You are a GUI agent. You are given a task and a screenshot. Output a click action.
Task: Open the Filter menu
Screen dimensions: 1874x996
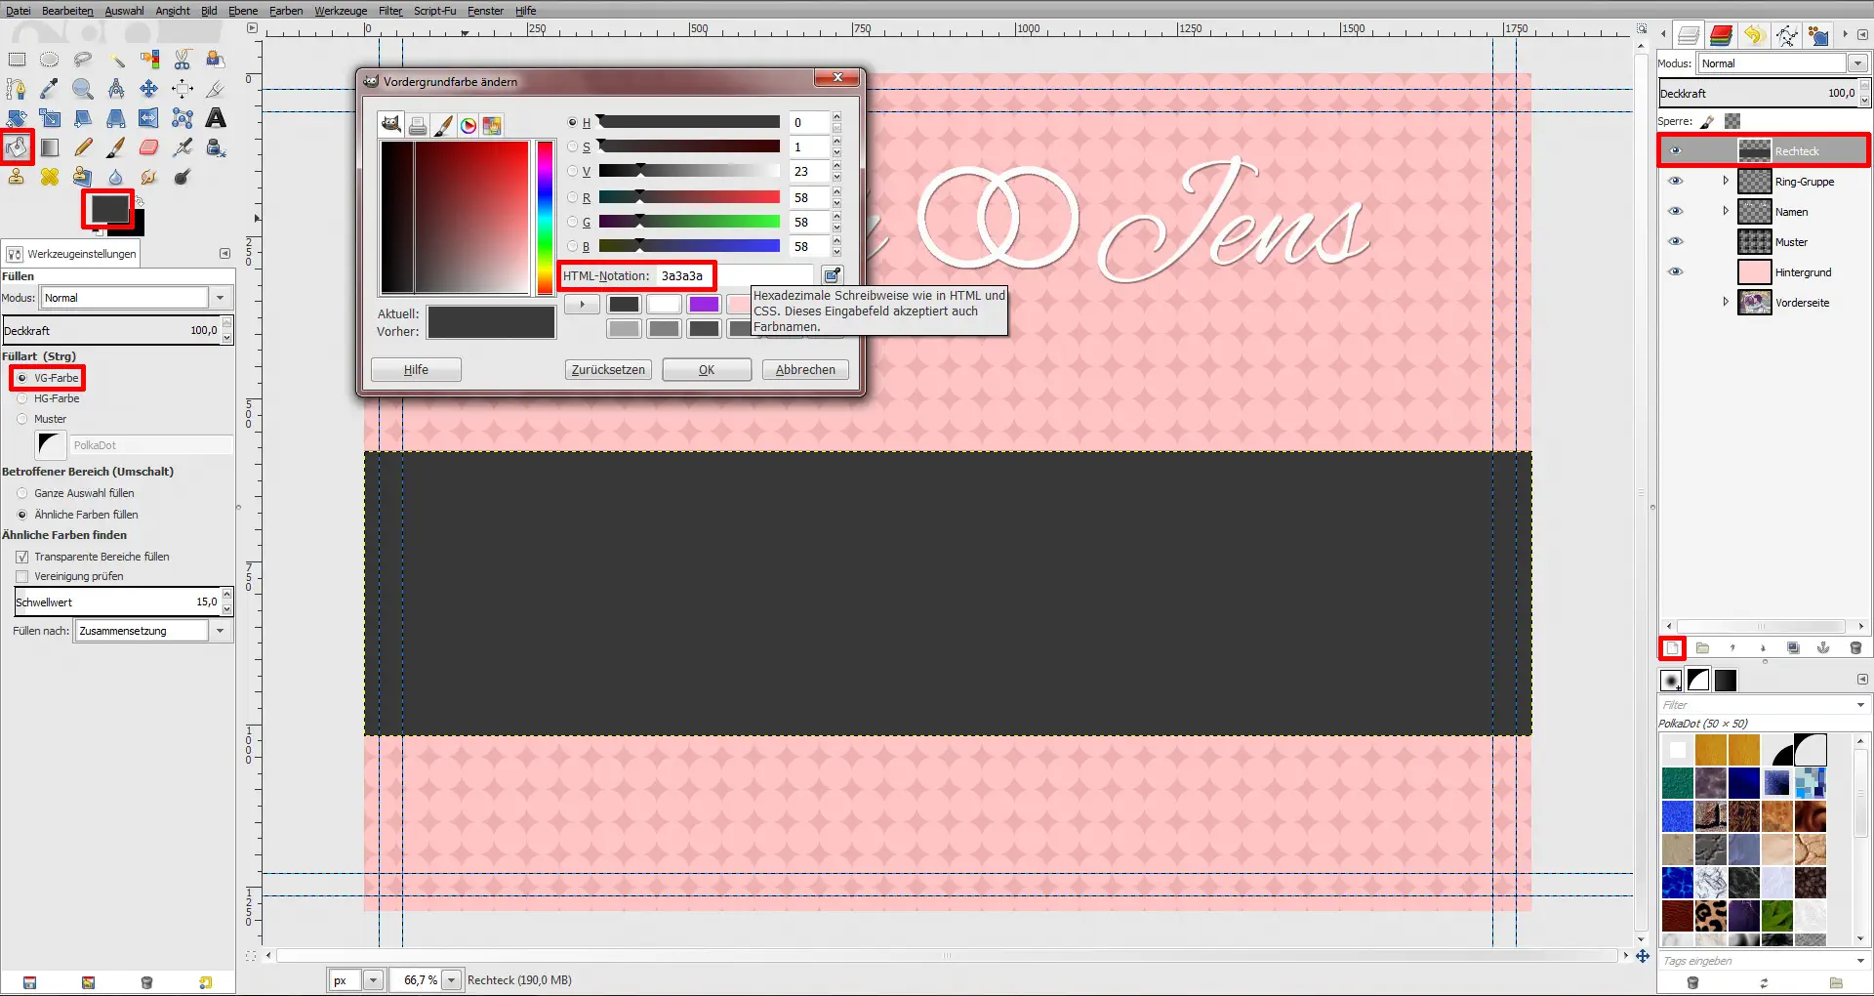389,11
